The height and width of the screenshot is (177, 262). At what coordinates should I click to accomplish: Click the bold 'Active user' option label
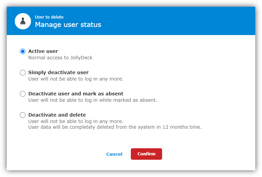43,51
